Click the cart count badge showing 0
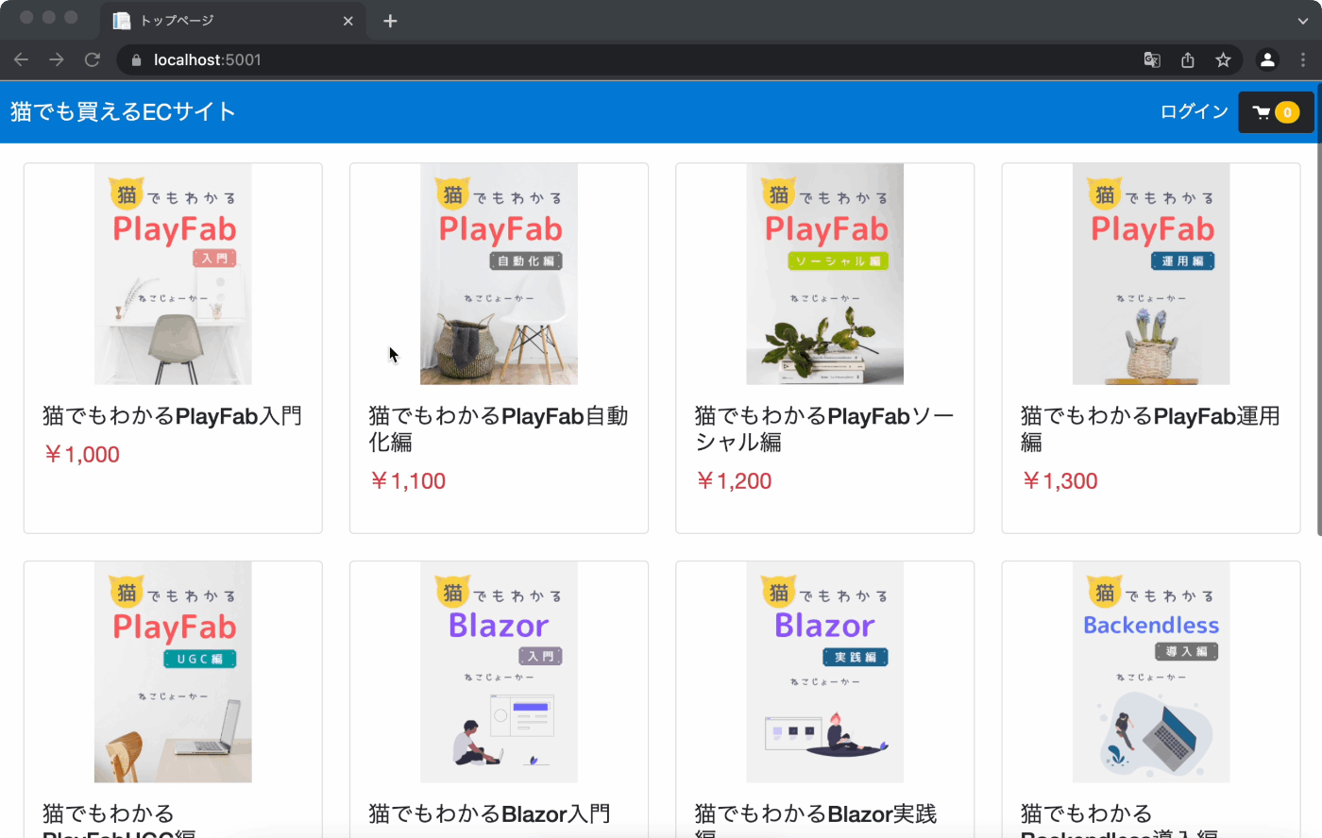 [x=1287, y=112]
